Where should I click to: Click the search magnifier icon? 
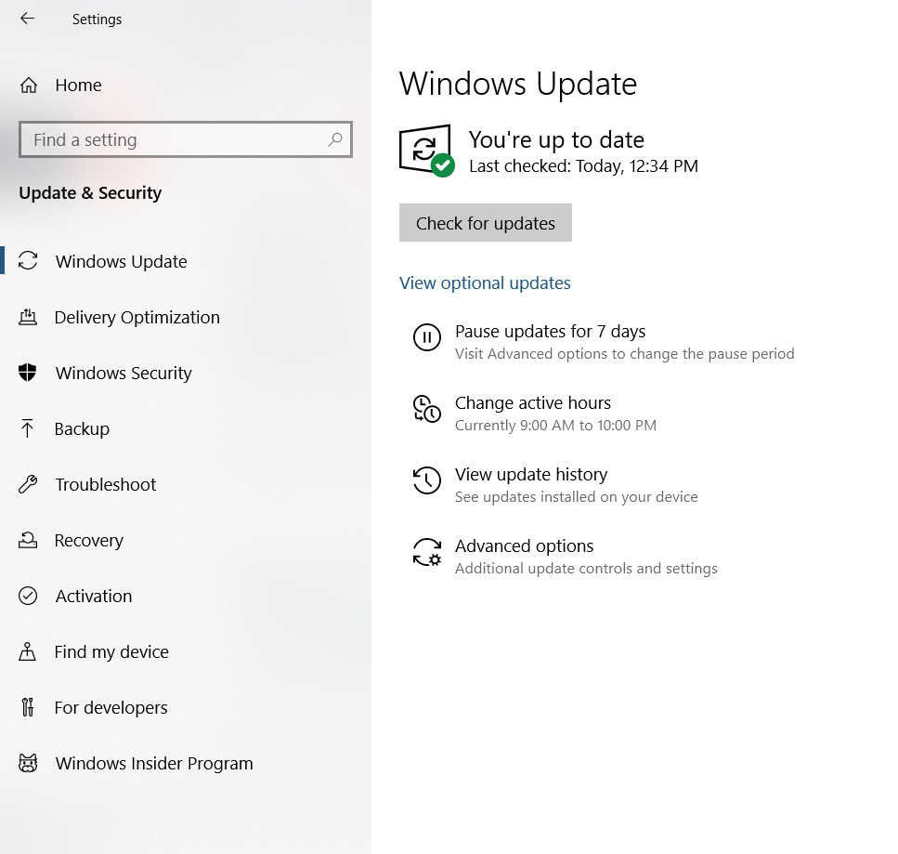(335, 139)
